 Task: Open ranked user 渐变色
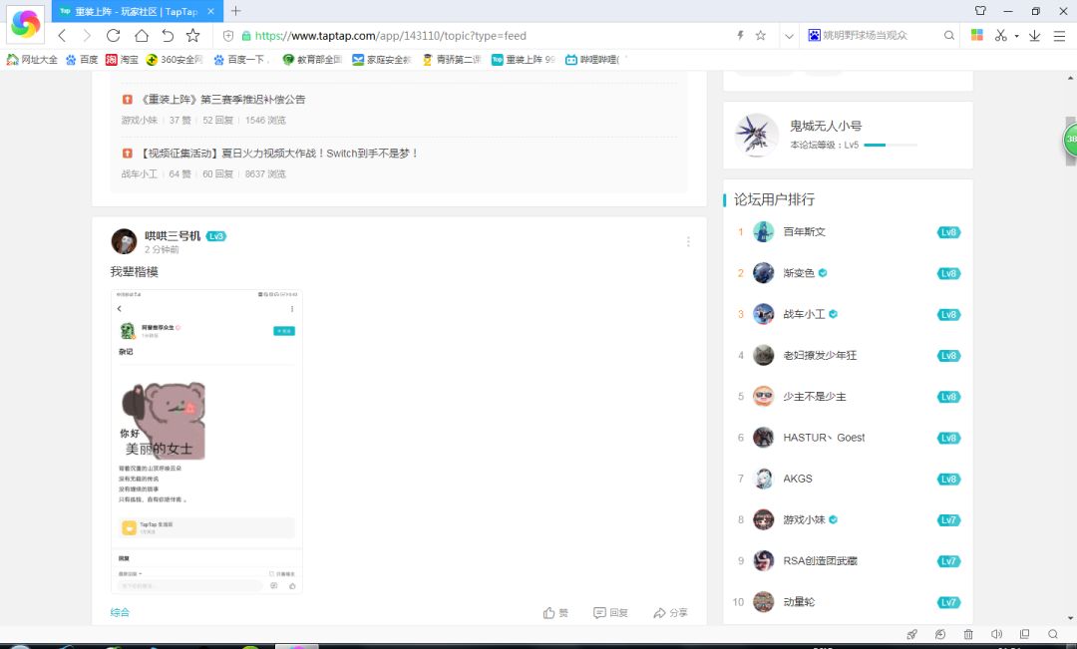point(799,273)
